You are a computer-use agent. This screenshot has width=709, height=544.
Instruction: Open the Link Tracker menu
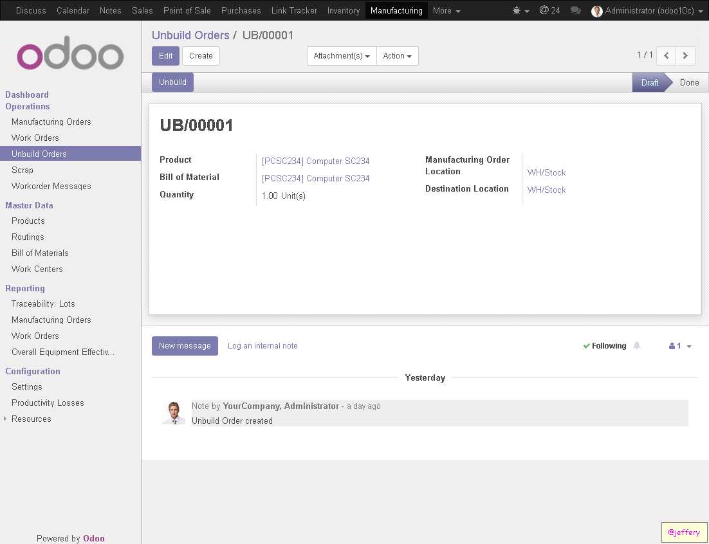tap(295, 10)
